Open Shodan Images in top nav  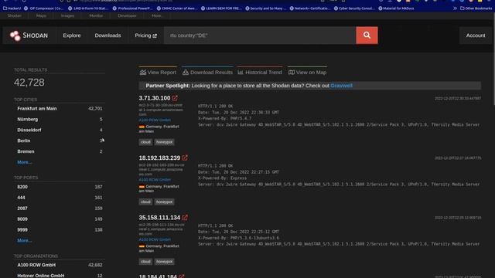(67, 15)
